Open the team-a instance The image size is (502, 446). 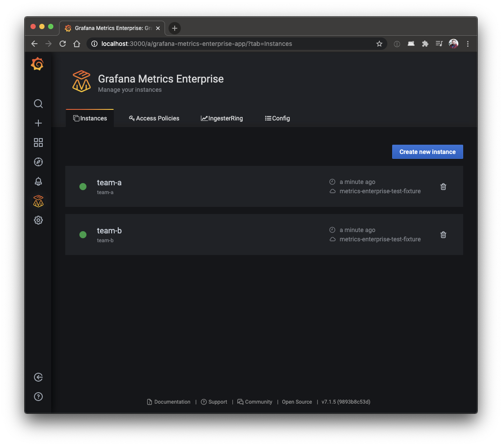click(x=109, y=183)
